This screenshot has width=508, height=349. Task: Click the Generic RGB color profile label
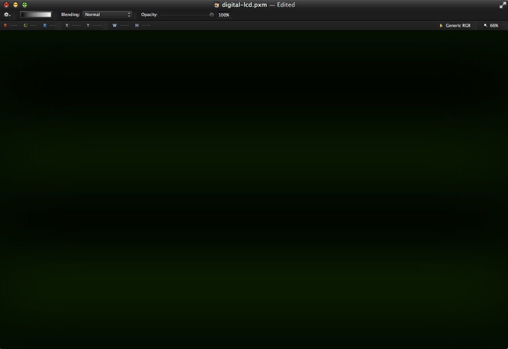click(x=458, y=25)
